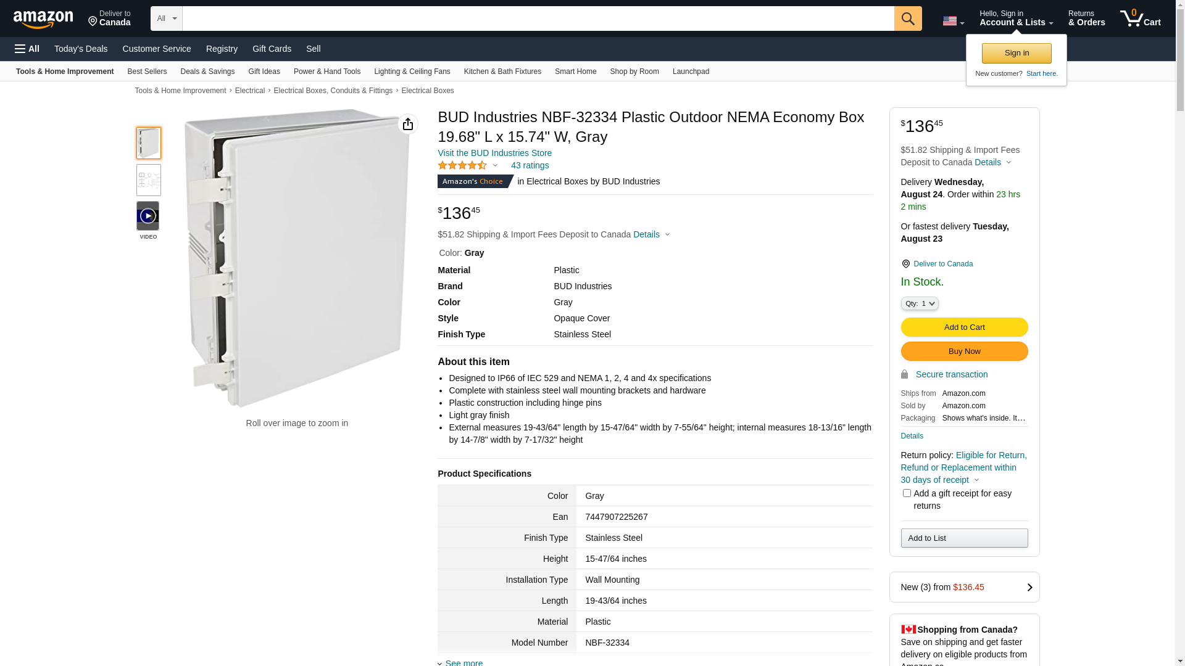Click the Deliver to Canada location icon
1185x666 pixels.
pyautogui.click(x=905, y=264)
